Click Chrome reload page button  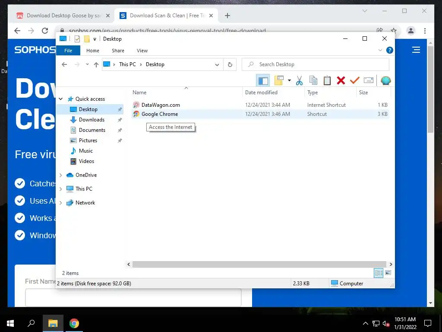pos(45,31)
